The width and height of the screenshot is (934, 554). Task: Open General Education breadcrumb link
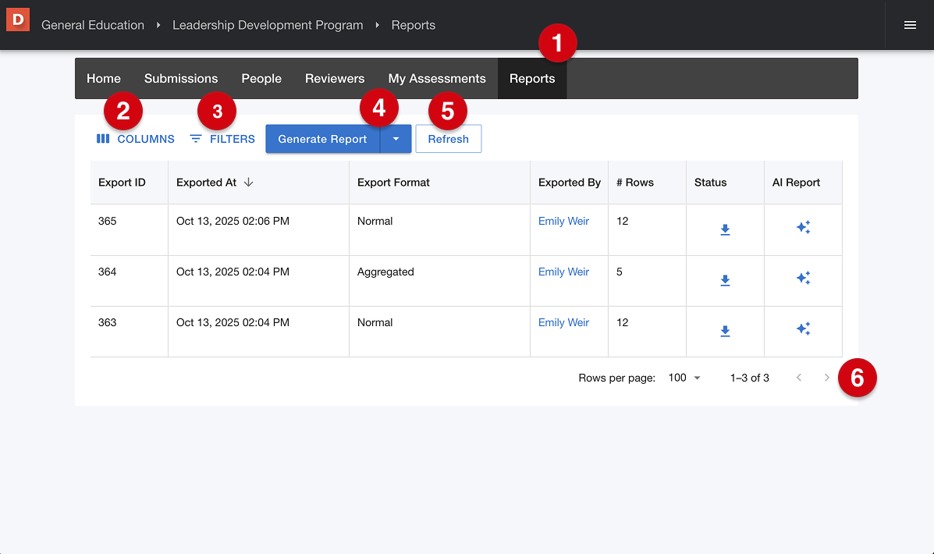[93, 25]
